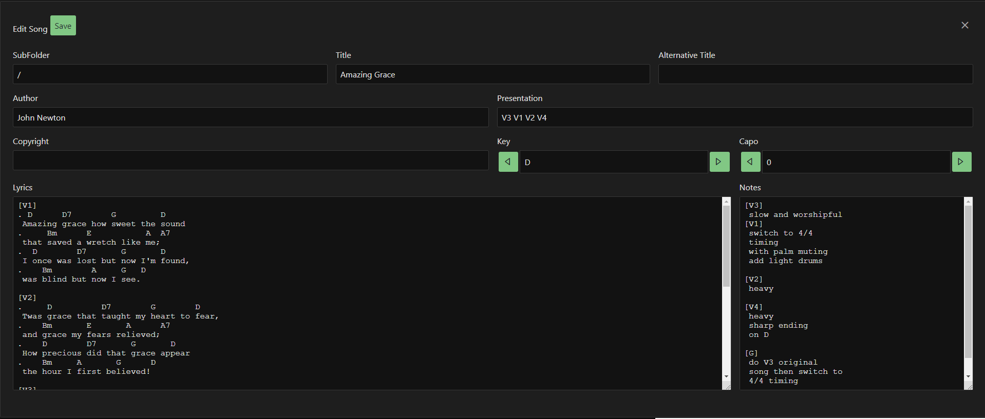Click the Key value field showing D
The image size is (985, 419).
tap(613, 162)
